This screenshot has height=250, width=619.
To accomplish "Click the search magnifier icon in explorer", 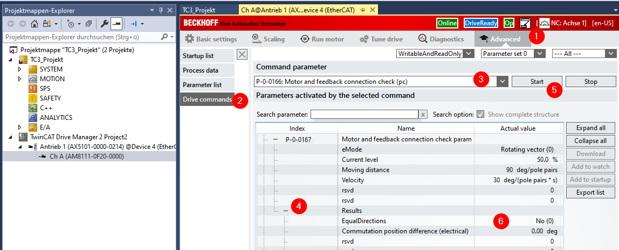I will (164, 37).
